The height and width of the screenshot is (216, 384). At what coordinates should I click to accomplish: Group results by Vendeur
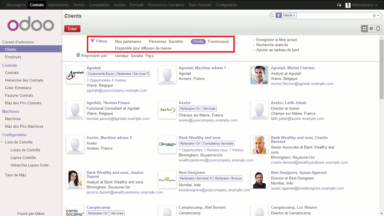tap(122, 56)
